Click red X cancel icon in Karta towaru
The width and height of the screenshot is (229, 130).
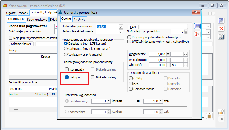point(221,29)
